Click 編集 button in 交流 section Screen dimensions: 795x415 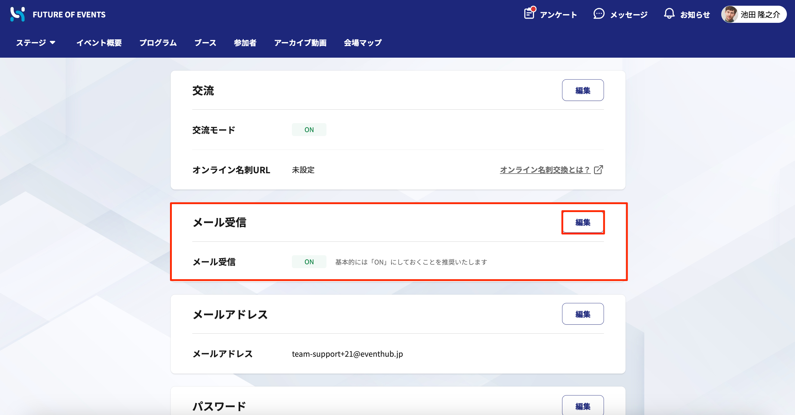pos(583,90)
